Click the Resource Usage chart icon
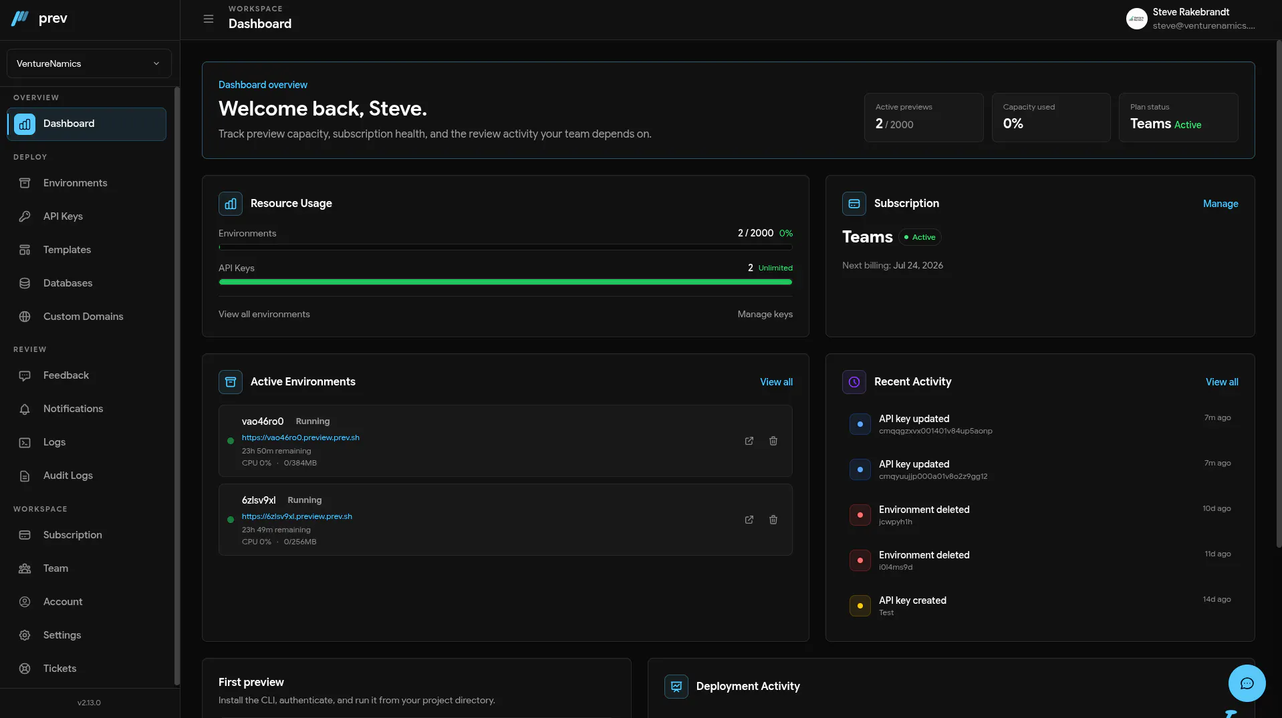The width and height of the screenshot is (1282, 718). click(x=231, y=204)
